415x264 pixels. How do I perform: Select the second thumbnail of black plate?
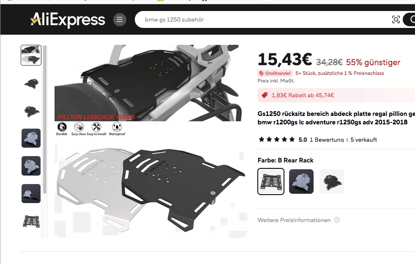pyautogui.click(x=31, y=83)
